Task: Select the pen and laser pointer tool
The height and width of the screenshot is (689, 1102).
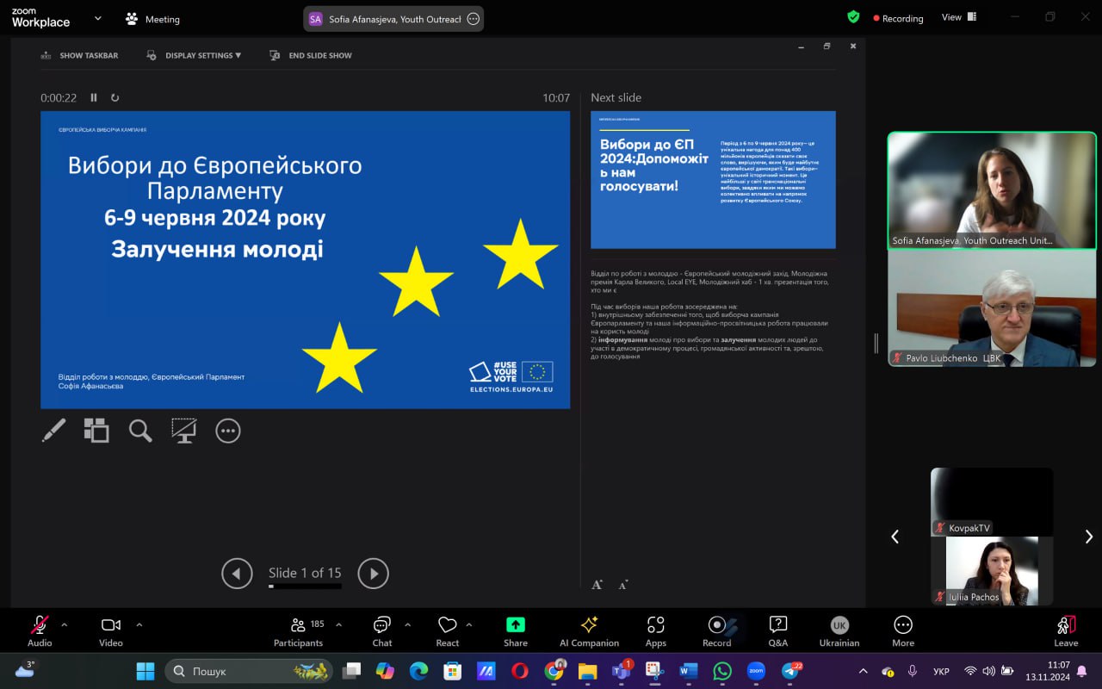Action: (53, 431)
